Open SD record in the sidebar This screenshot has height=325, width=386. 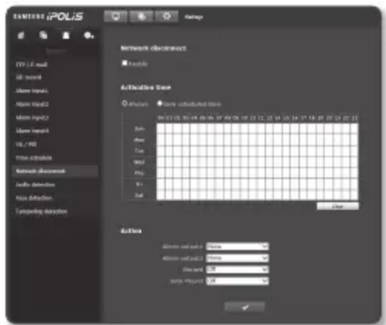[29, 77]
